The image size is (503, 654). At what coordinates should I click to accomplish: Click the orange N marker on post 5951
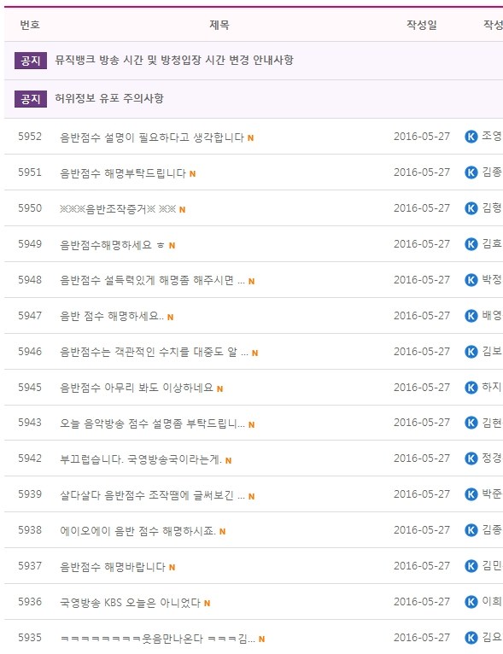point(192,174)
